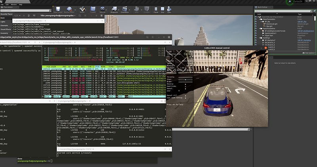Select the Lights category in Place Actors

click(x=3, y=22)
